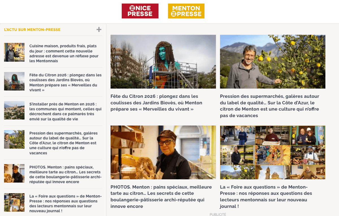Read sidebar article S'installer près de Menton en 2026
Viewport: 339px width, 216px height.
pyautogui.click(x=66, y=111)
